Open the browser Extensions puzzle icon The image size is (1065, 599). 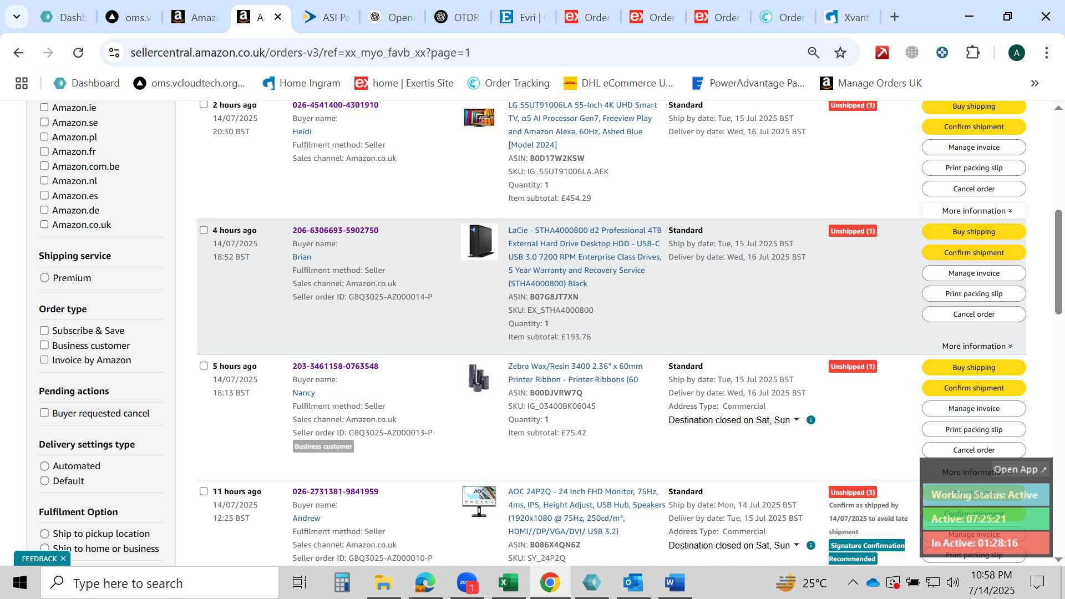coord(973,53)
